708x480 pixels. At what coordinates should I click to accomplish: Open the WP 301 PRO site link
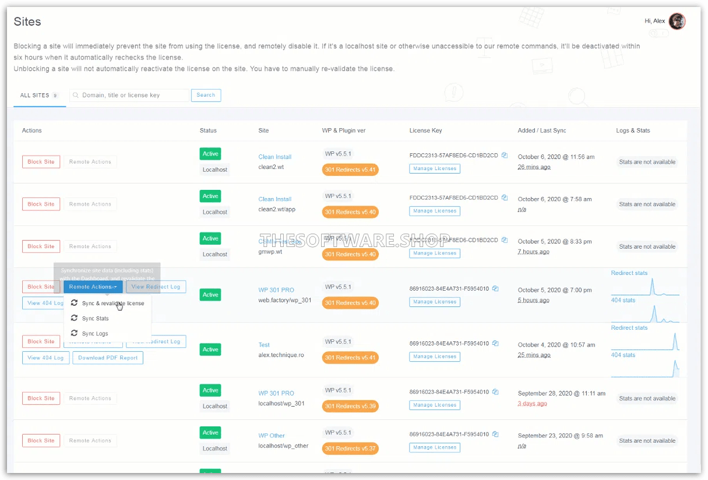(x=276, y=290)
